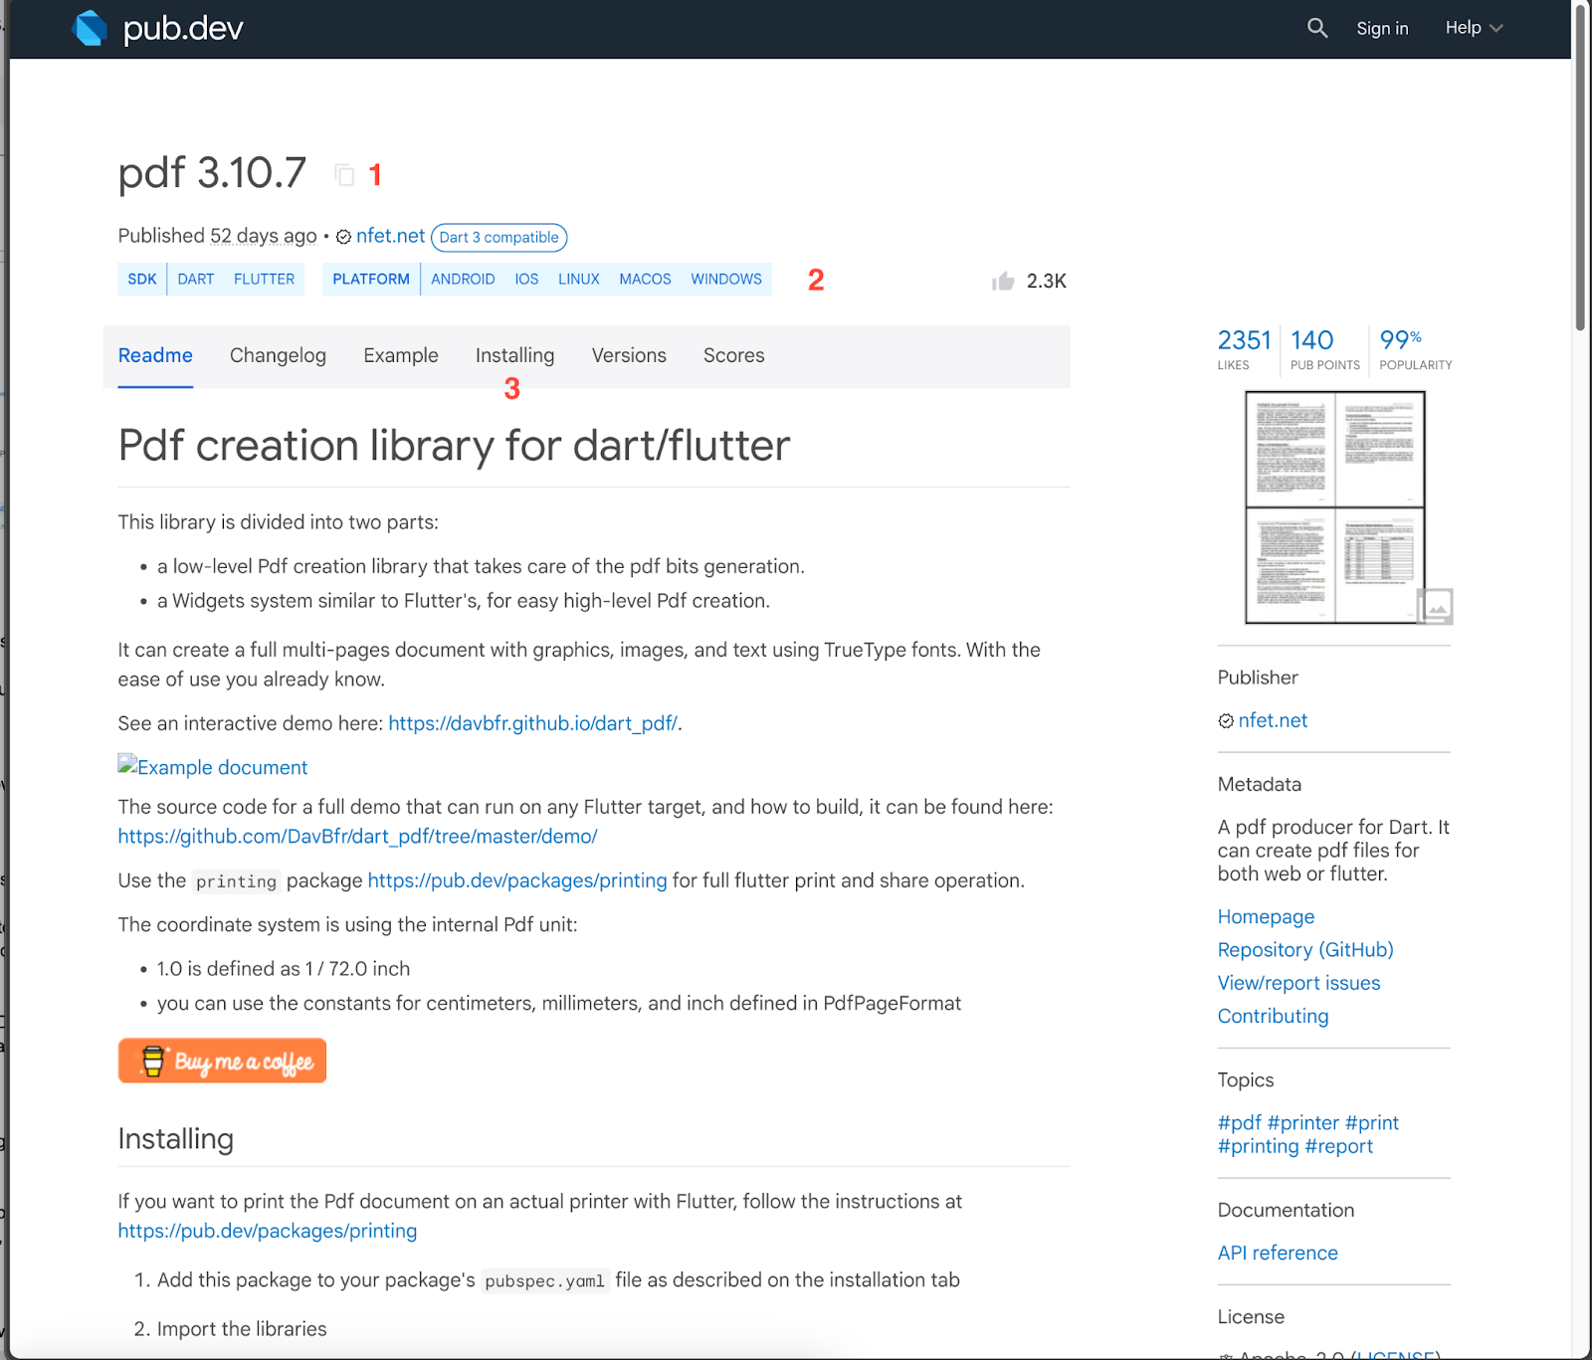
Task: Click the thumbs-up like icon
Action: (1003, 281)
